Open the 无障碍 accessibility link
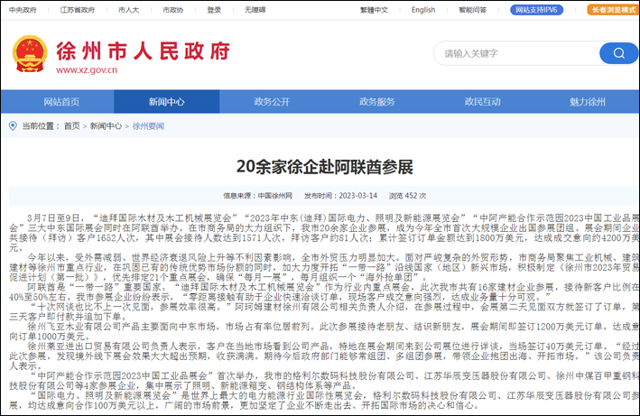The width and height of the screenshot is (640, 416). pos(255,10)
